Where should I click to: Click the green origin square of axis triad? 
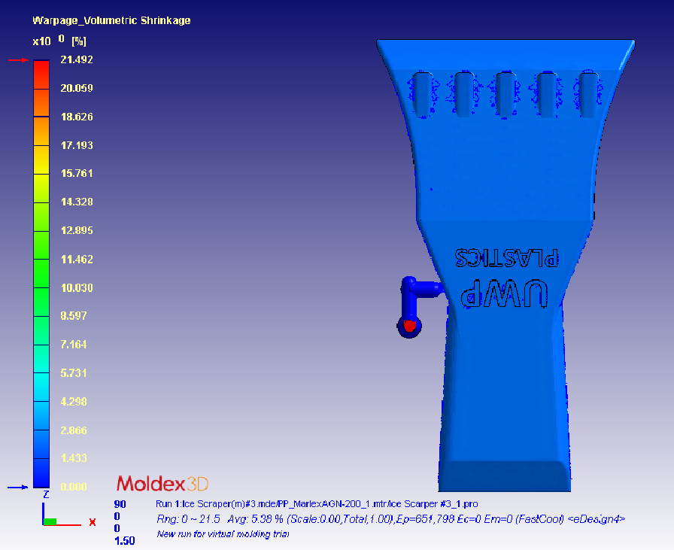50,521
